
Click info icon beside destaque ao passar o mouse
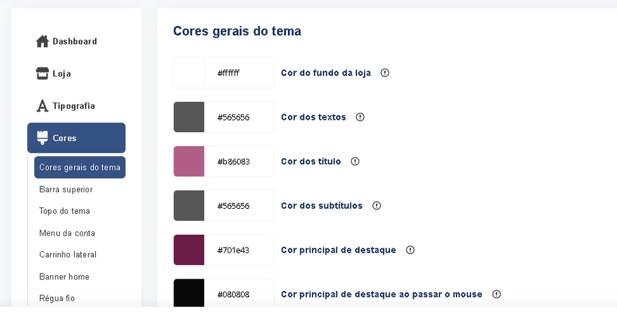pyautogui.click(x=496, y=294)
